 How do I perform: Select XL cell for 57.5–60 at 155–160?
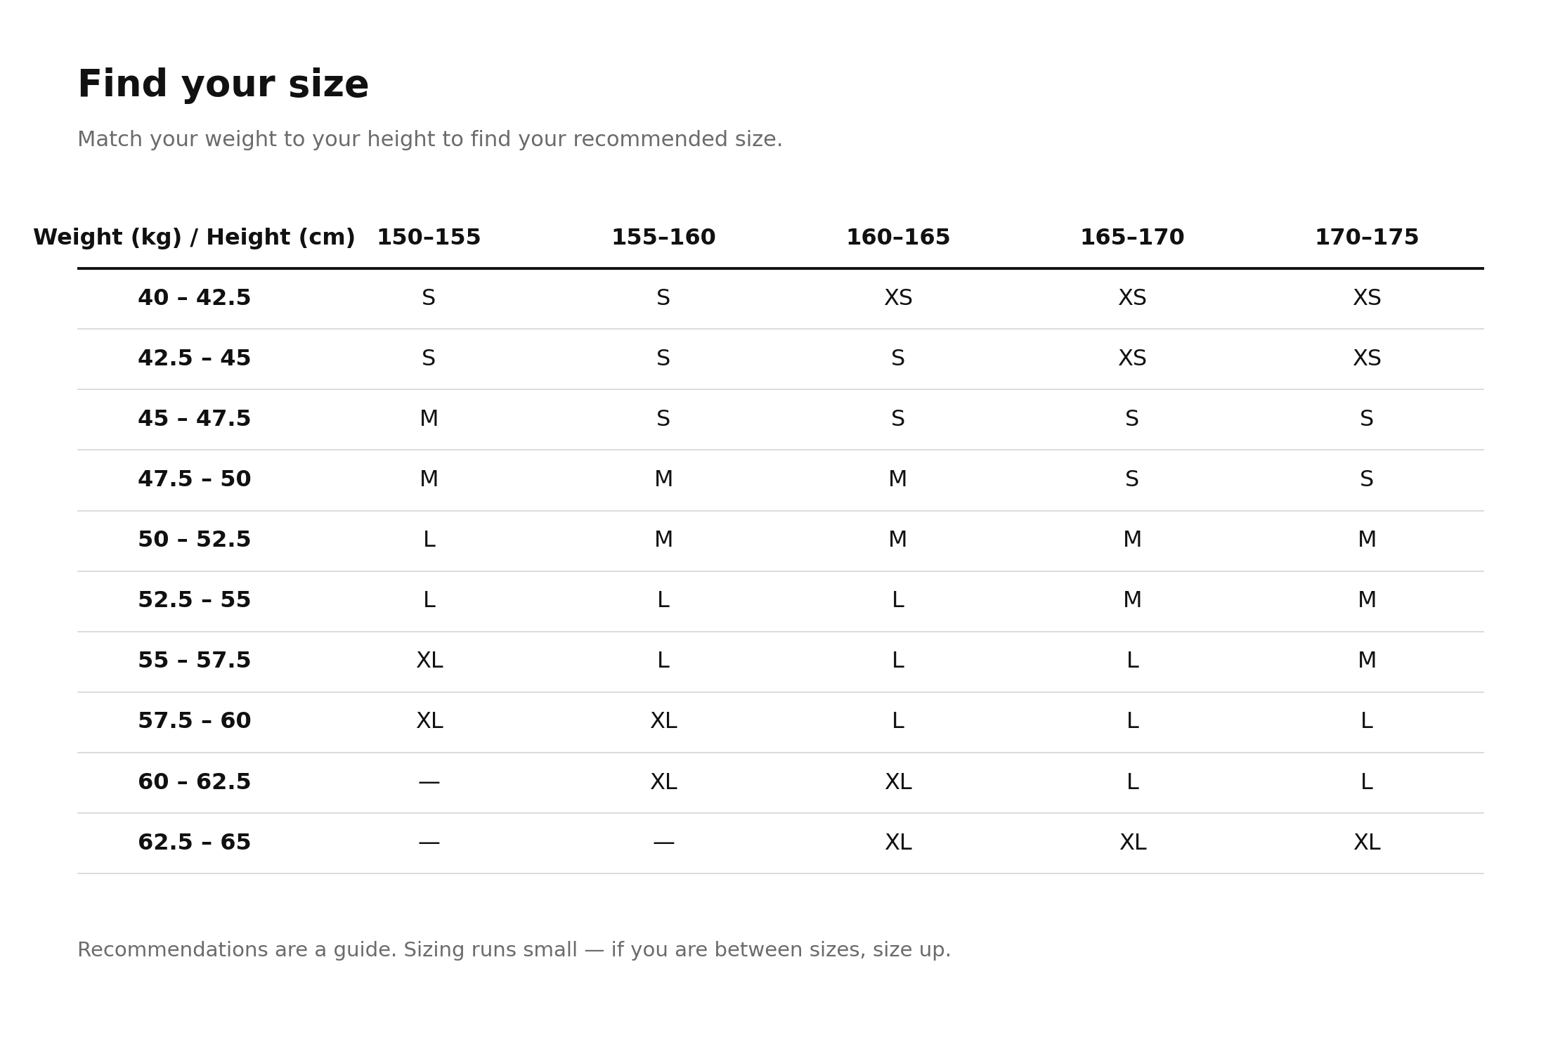tap(663, 722)
